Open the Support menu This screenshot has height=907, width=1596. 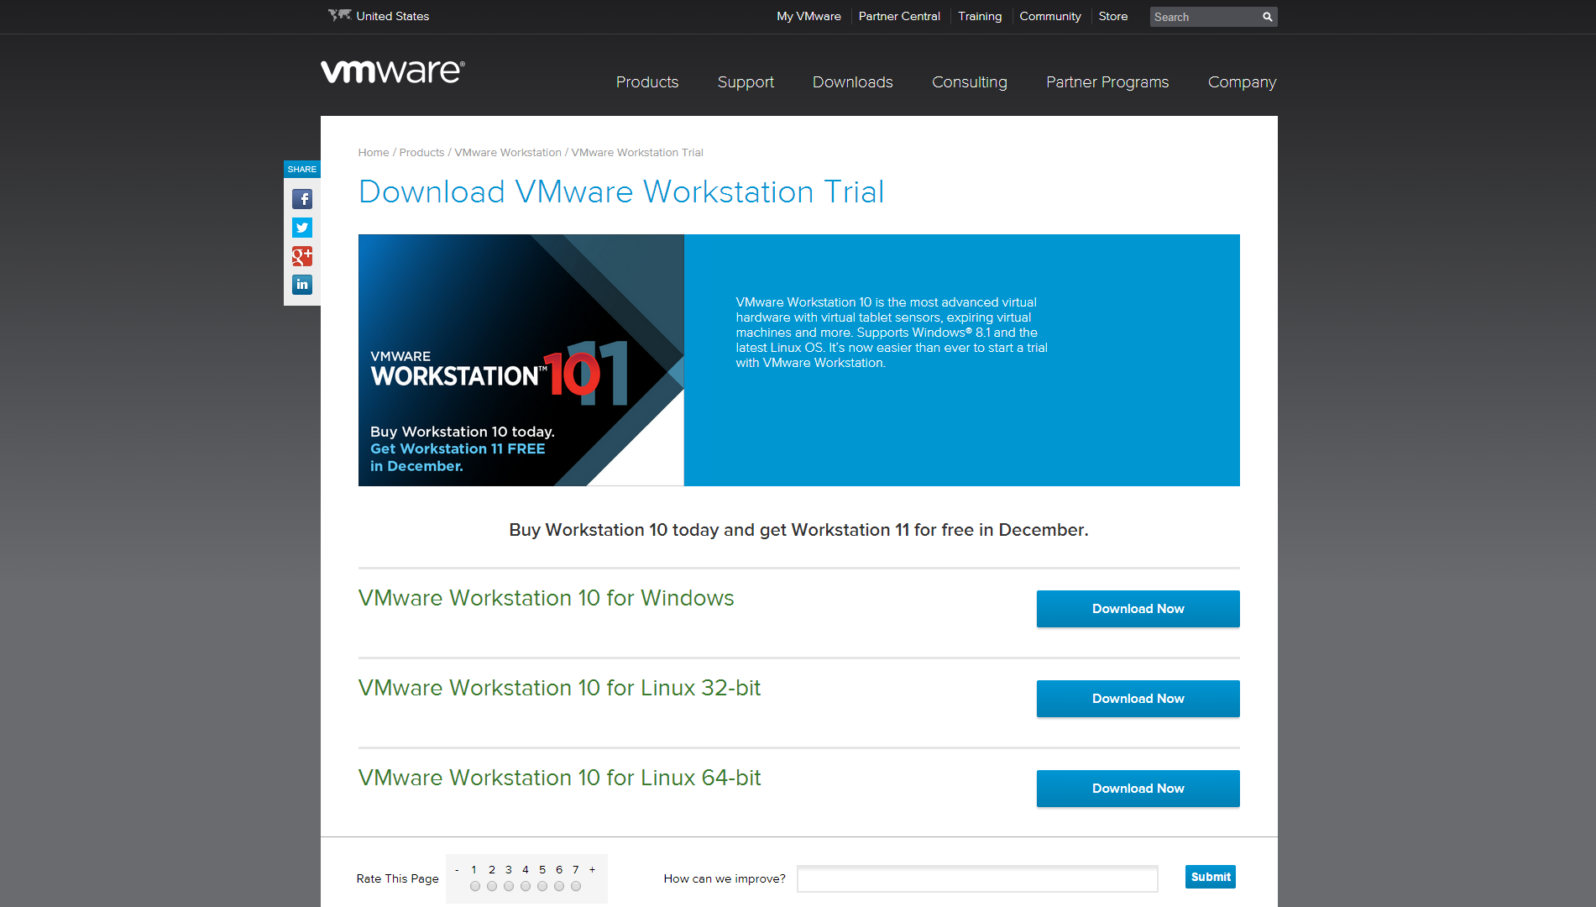click(746, 82)
